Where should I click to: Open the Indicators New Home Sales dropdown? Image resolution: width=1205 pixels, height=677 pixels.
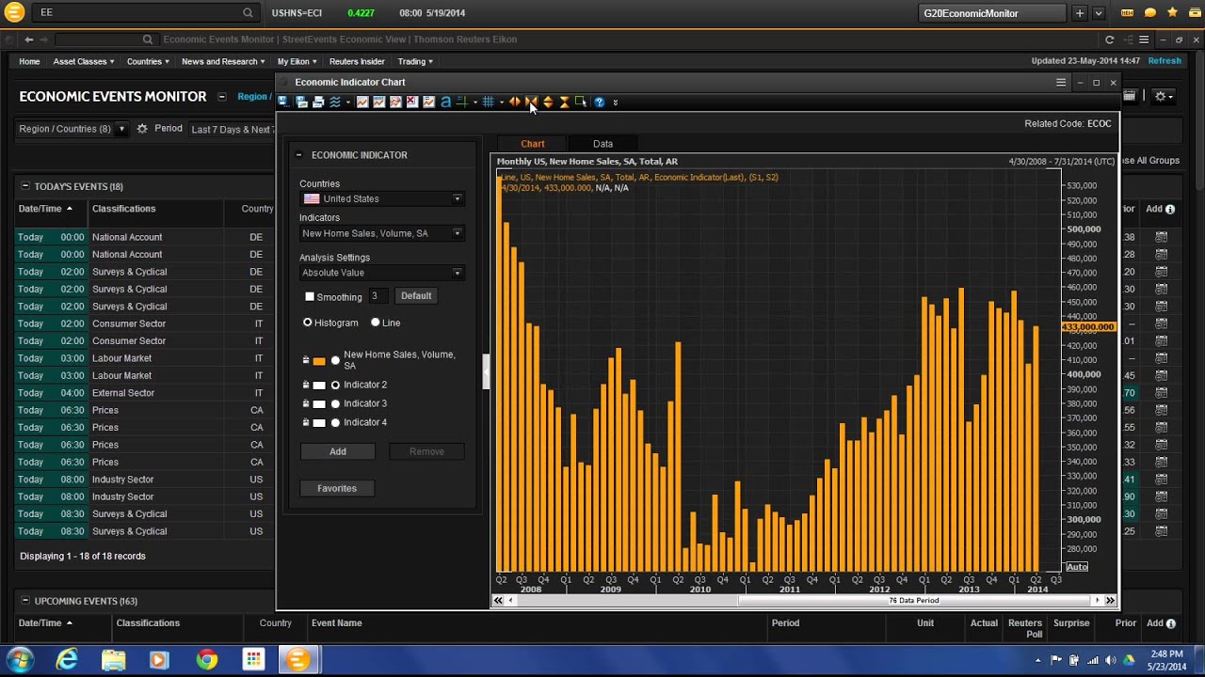[x=382, y=233]
